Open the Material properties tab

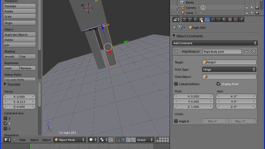pyautogui.click(x=224, y=19)
